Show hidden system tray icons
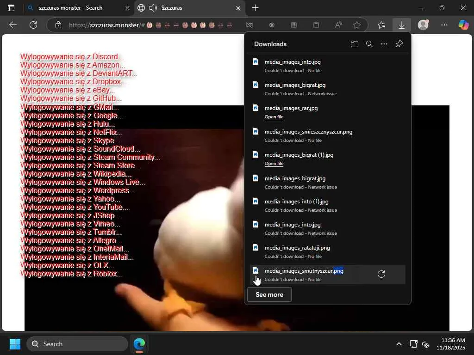This screenshot has height=355, width=474. point(399,344)
